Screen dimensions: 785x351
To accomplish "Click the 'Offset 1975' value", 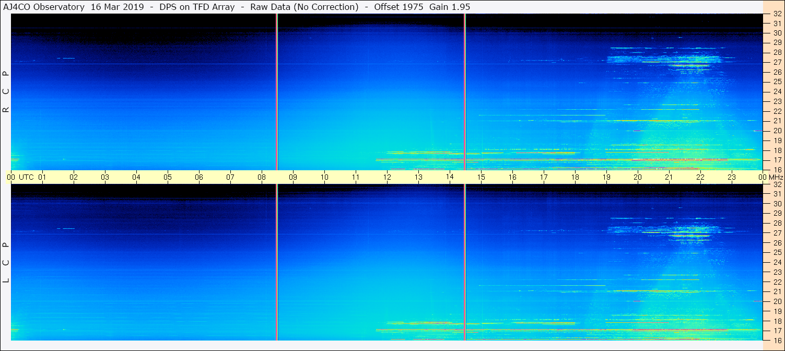I will click(399, 7).
